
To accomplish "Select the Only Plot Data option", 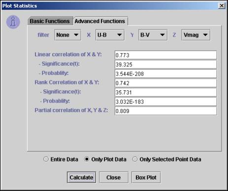I will click(87, 159).
